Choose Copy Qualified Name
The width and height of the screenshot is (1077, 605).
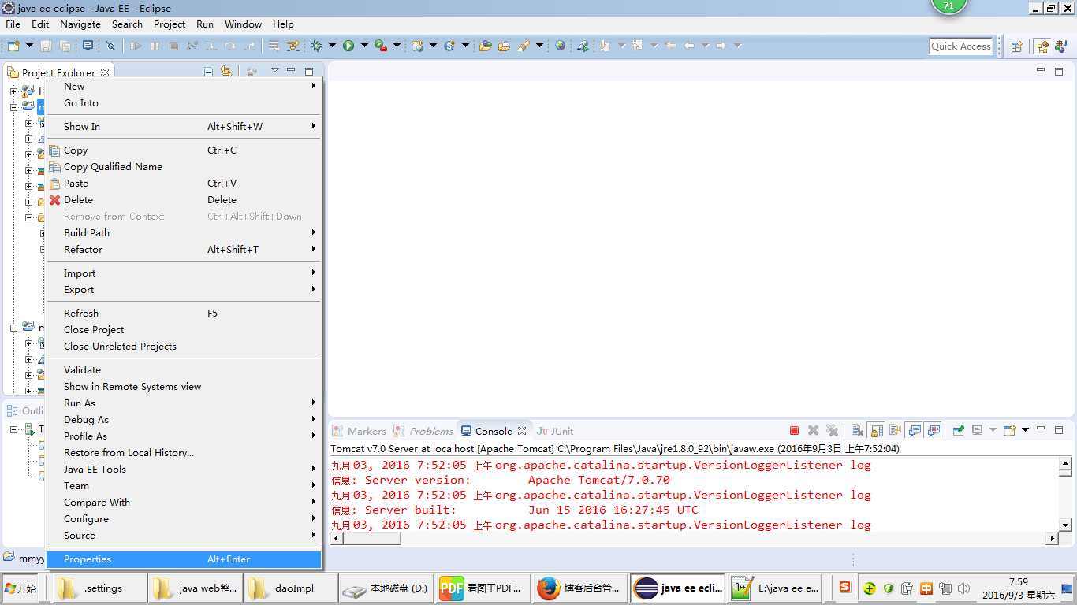click(184, 167)
